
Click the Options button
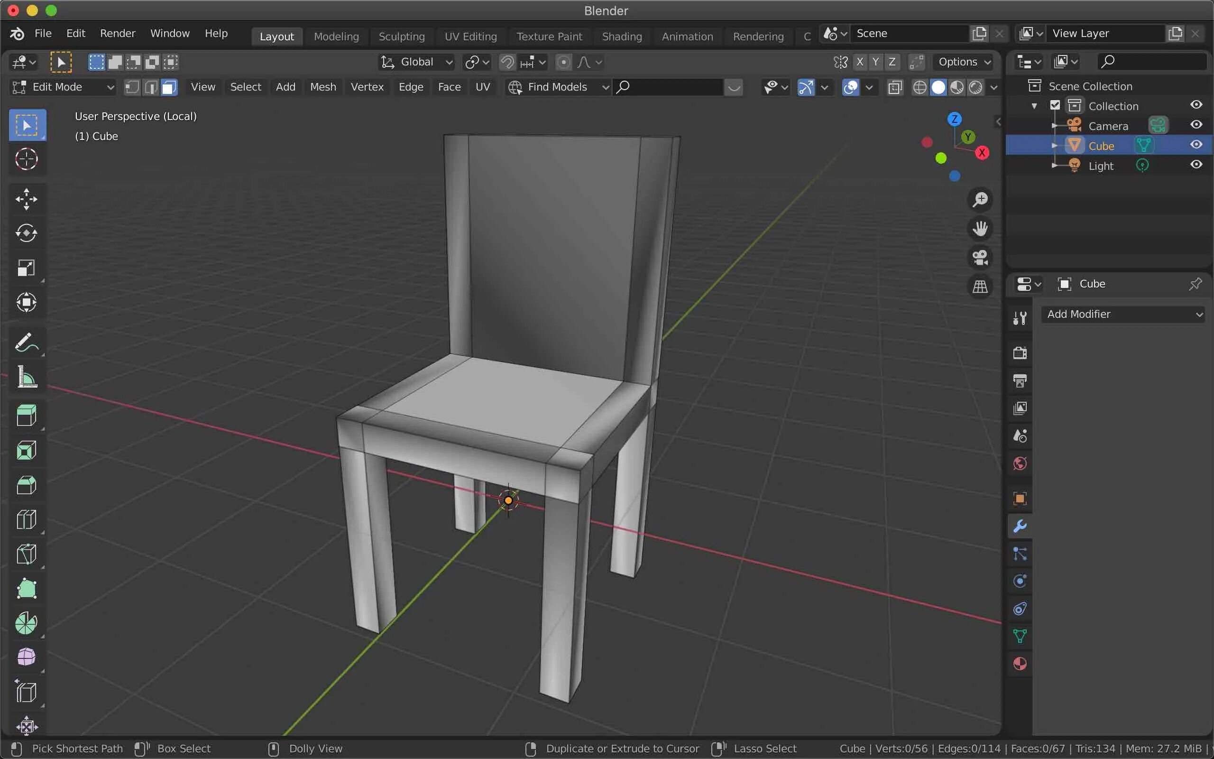(x=964, y=62)
